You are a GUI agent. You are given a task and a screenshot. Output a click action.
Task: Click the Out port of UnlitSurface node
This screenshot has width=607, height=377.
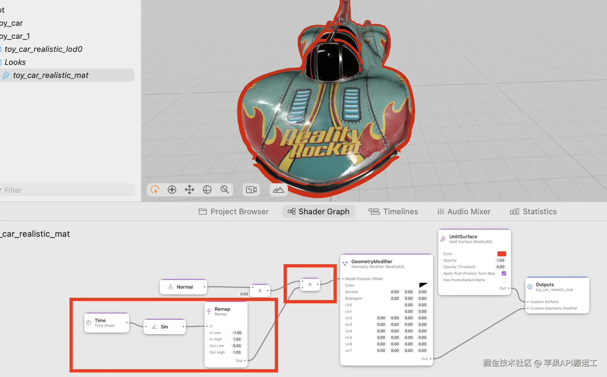pos(509,288)
